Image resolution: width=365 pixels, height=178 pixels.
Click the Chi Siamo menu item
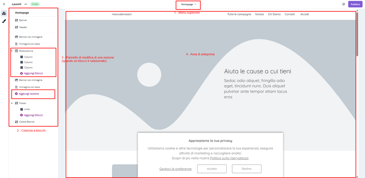coord(274,14)
